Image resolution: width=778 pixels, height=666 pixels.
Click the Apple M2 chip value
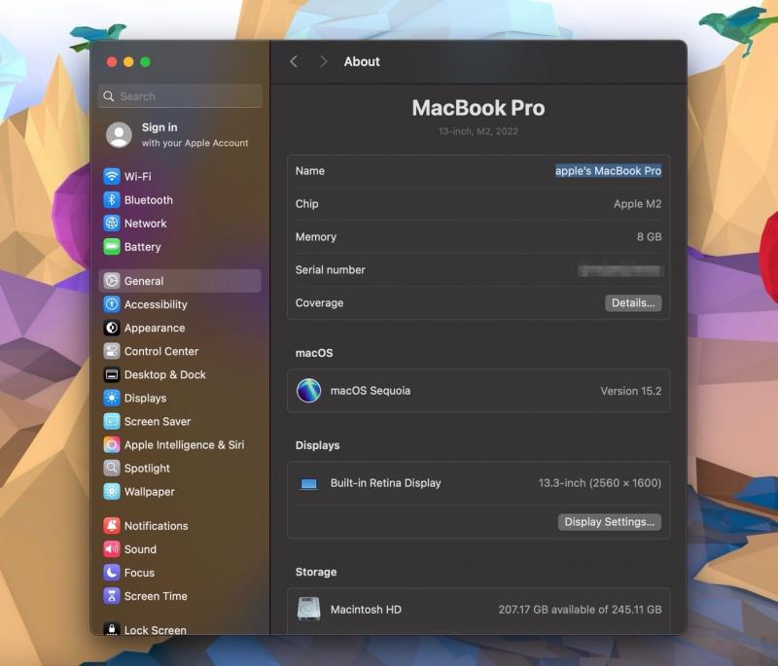tap(637, 204)
